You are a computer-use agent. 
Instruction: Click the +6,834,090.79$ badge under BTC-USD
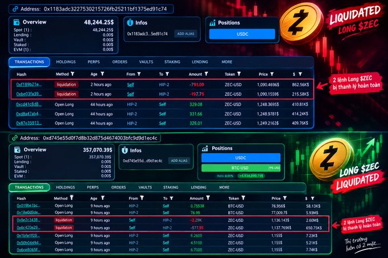pyautogui.click(x=251, y=176)
